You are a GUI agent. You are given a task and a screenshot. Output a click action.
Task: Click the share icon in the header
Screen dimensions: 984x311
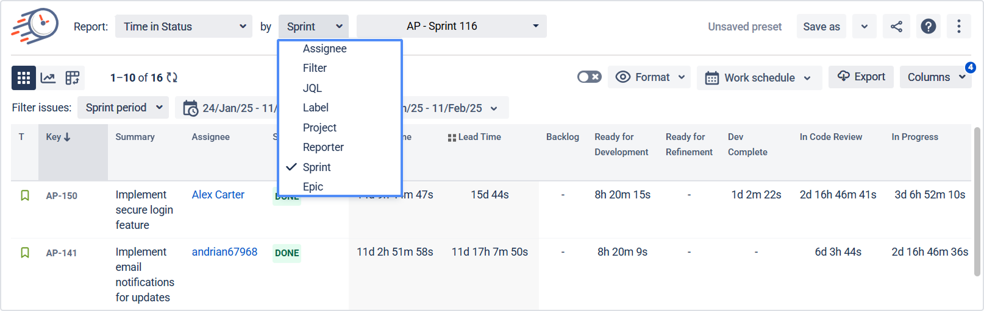tap(896, 26)
